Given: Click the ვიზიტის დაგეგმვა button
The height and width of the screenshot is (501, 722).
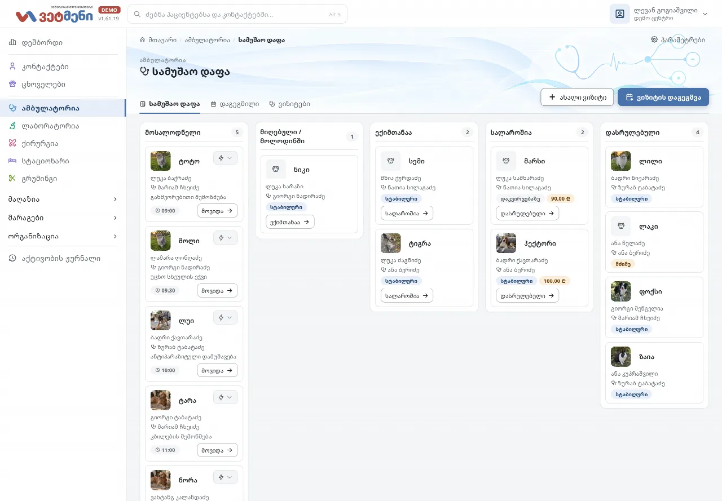Looking at the screenshot, I should tap(663, 97).
